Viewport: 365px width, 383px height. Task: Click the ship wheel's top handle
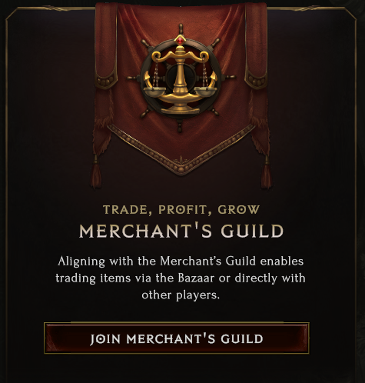click(x=181, y=29)
